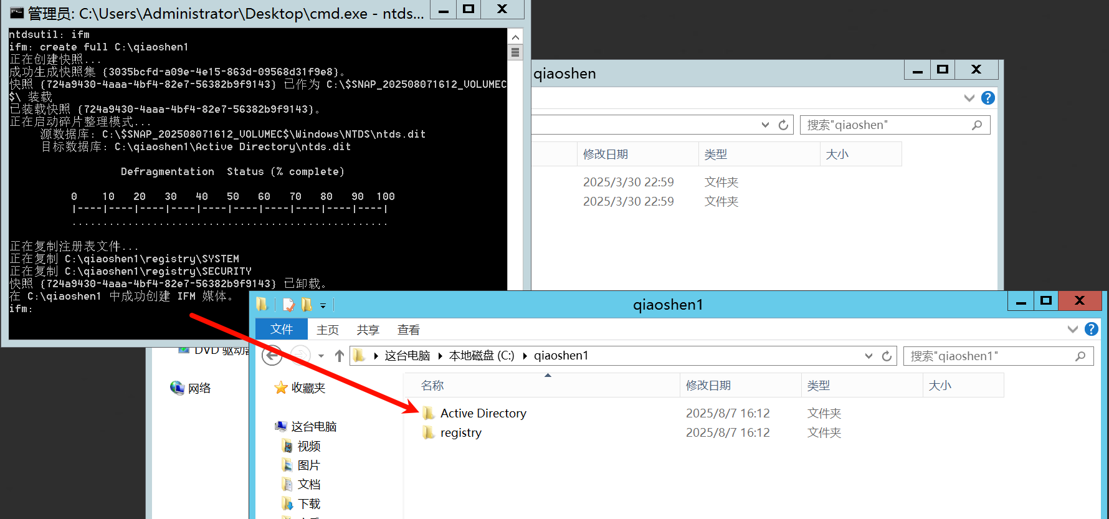
Task: Click the search box for qiaoshen1
Action: [991, 356]
